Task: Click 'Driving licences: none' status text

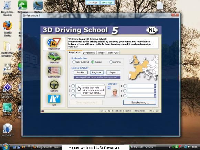Action: click(116, 111)
